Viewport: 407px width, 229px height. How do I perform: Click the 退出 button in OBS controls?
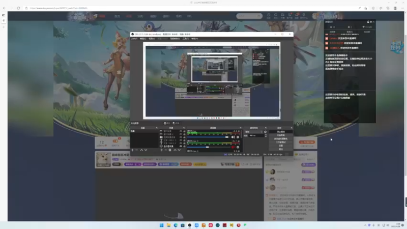coord(281,149)
